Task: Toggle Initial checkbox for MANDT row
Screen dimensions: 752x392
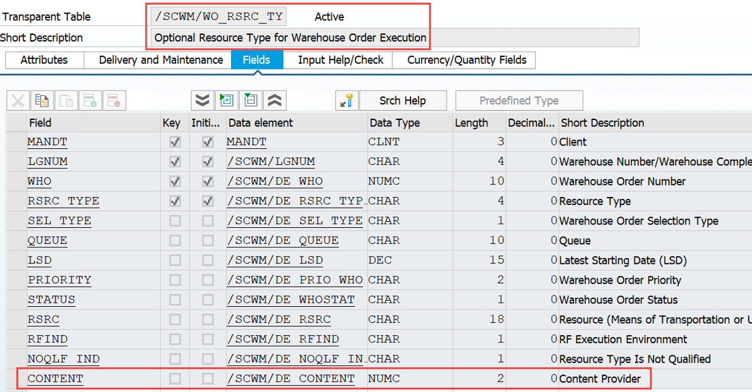Action: tap(208, 142)
